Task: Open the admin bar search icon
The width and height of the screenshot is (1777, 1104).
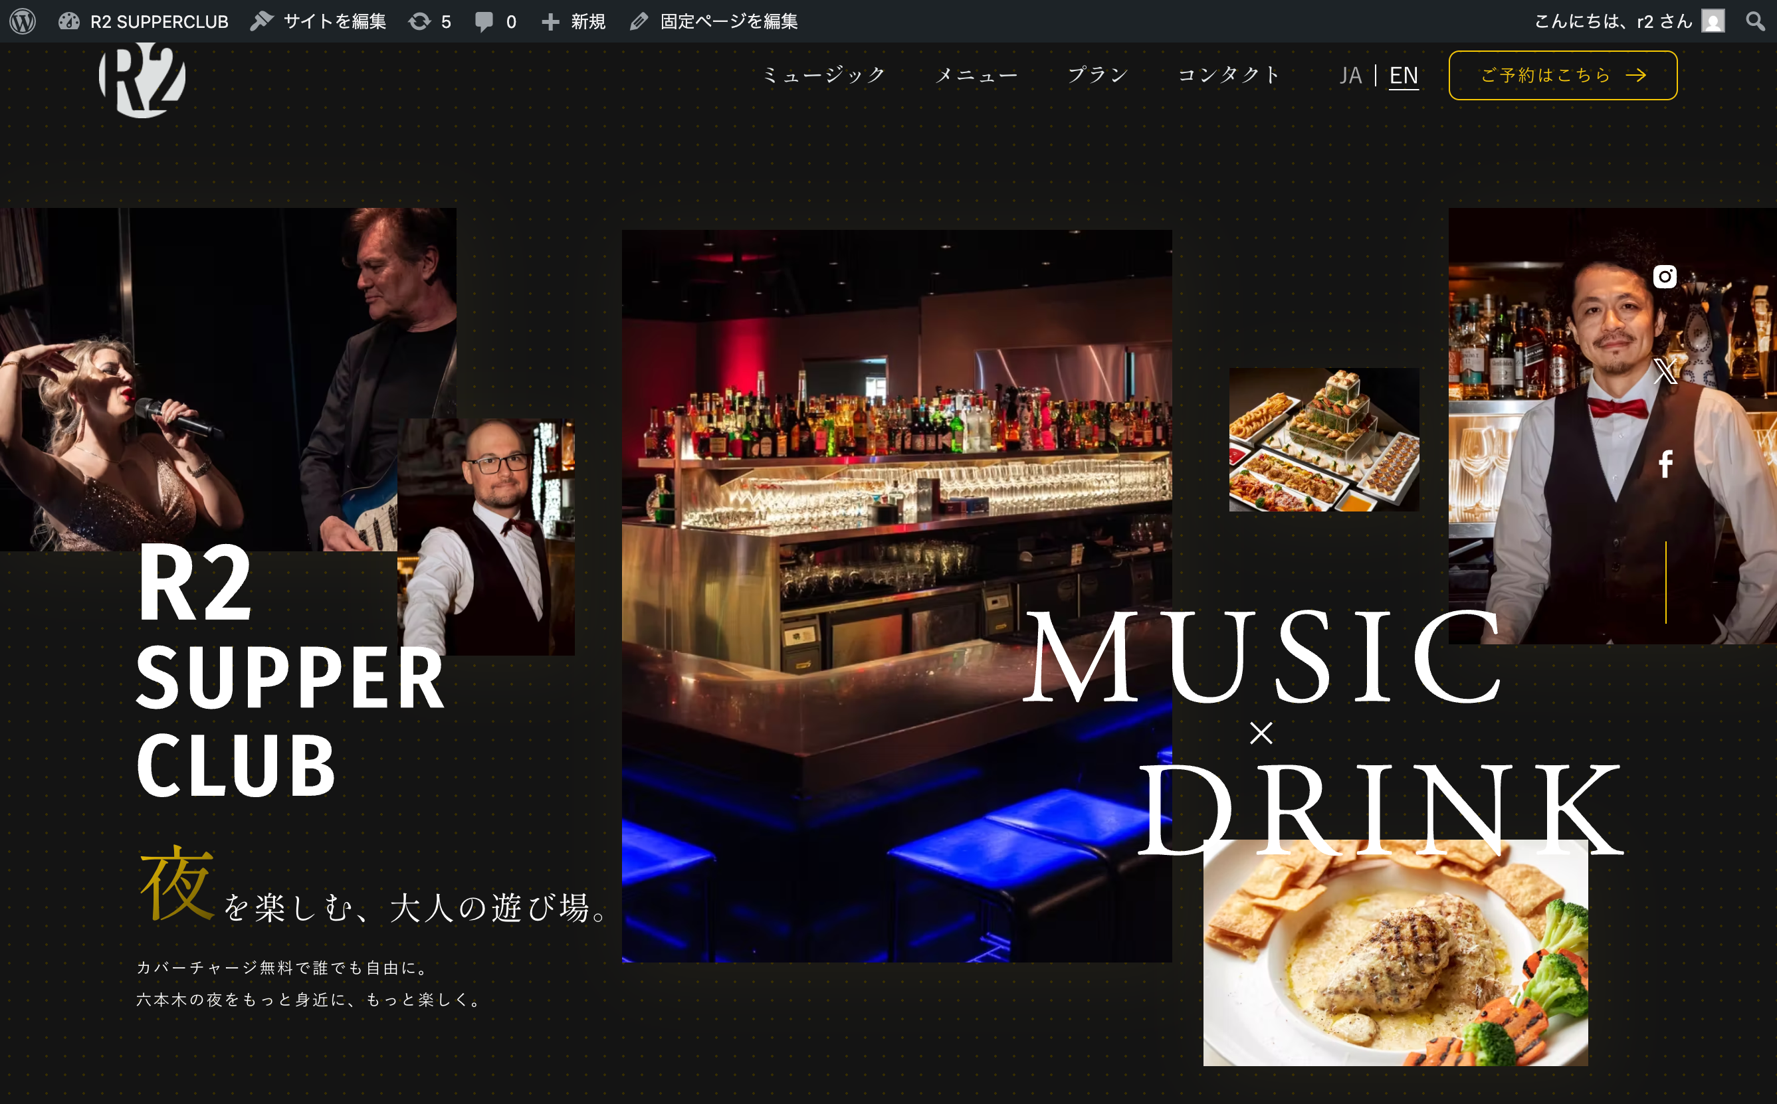Action: (x=1756, y=21)
